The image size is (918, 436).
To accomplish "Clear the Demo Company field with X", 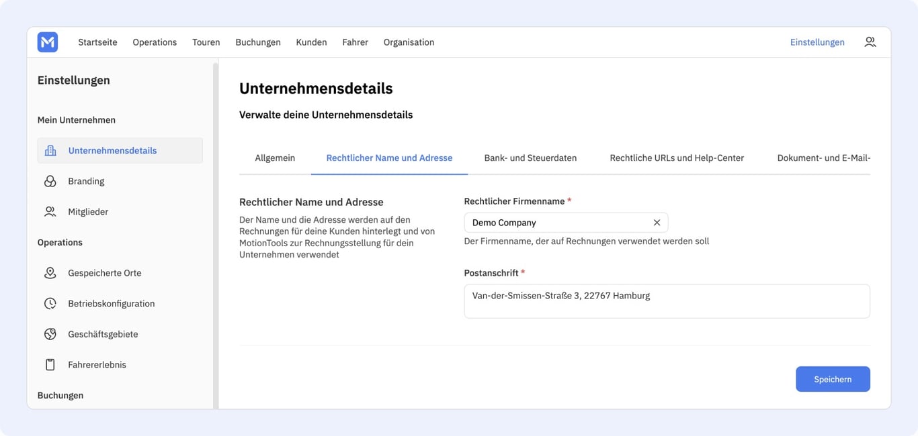I will coord(657,223).
